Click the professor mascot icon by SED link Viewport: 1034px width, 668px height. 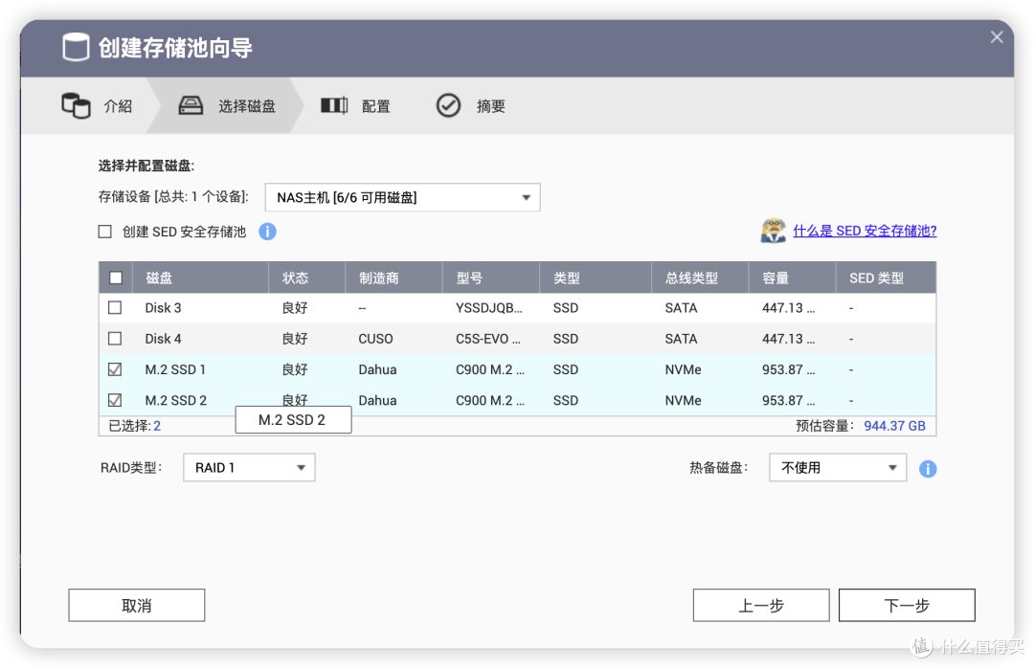(774, 231)
